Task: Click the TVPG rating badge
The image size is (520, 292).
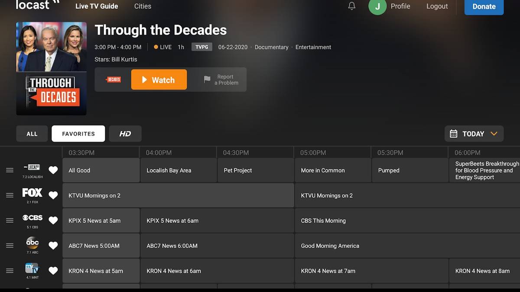Action: coord(202,47)
